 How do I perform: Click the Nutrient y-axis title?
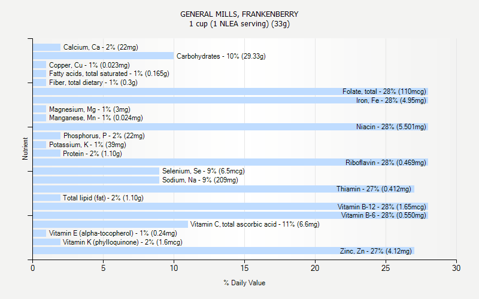(x=25, y=149)
